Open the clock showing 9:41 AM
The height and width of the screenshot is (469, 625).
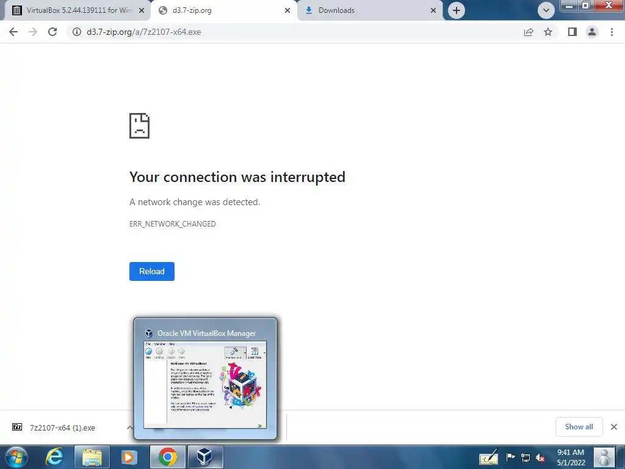[x=571, y=457]
